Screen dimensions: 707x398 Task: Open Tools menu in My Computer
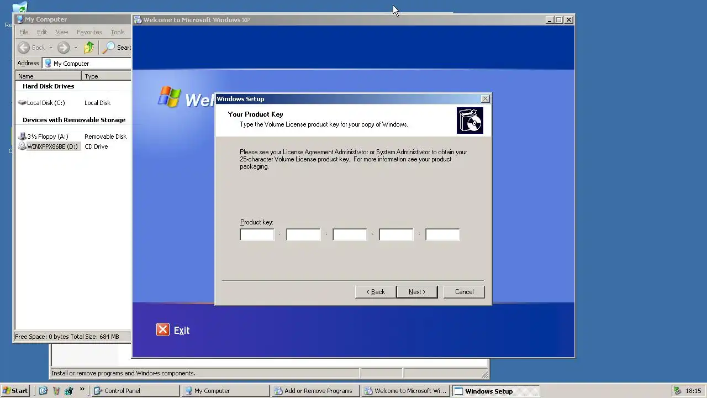118,32
